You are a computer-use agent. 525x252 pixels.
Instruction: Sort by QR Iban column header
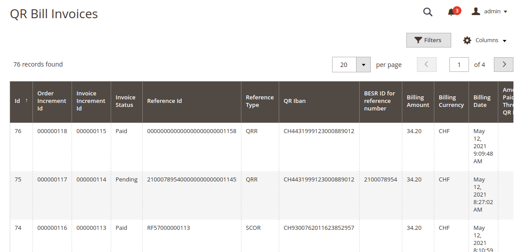[294, 101]
